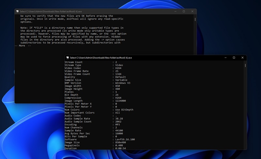Click the 'Duration' value 0:00:54

coord(120,148)
